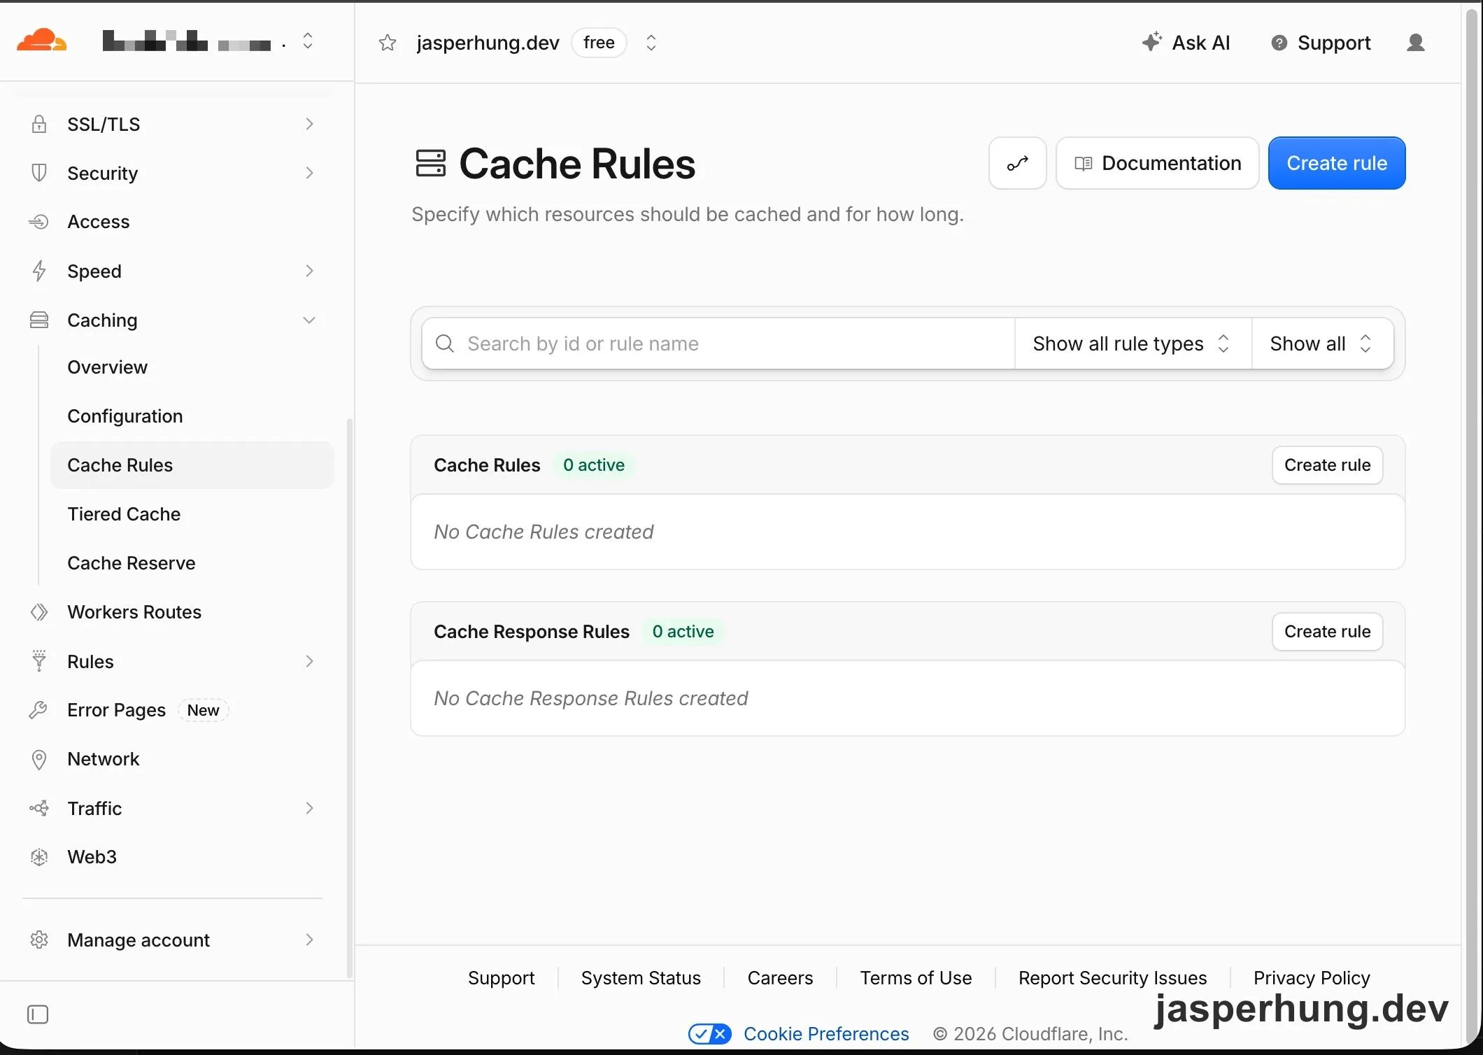Click the Traffic icon in sidebar
The height and width of the screenshot is (1055, 1483).
tap(39, 808)
